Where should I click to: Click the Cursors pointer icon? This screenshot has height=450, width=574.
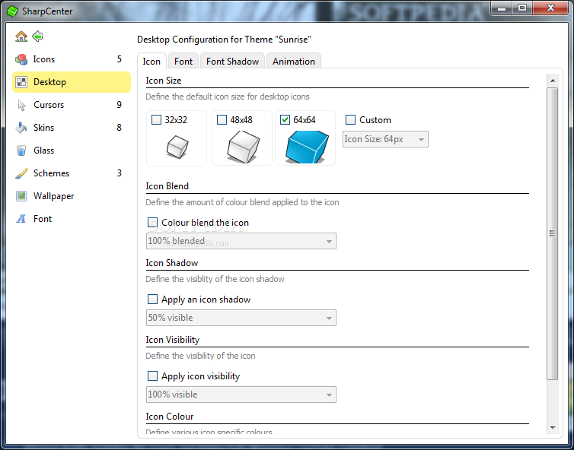21,106
